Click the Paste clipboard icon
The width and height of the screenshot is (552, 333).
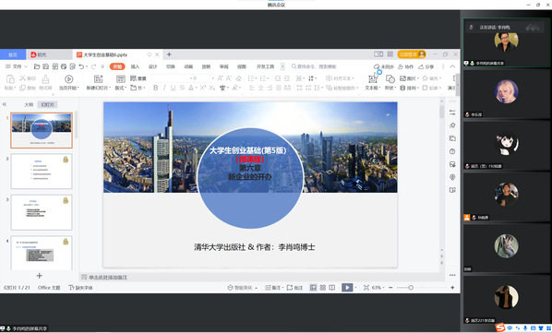[x=10, y=79]
